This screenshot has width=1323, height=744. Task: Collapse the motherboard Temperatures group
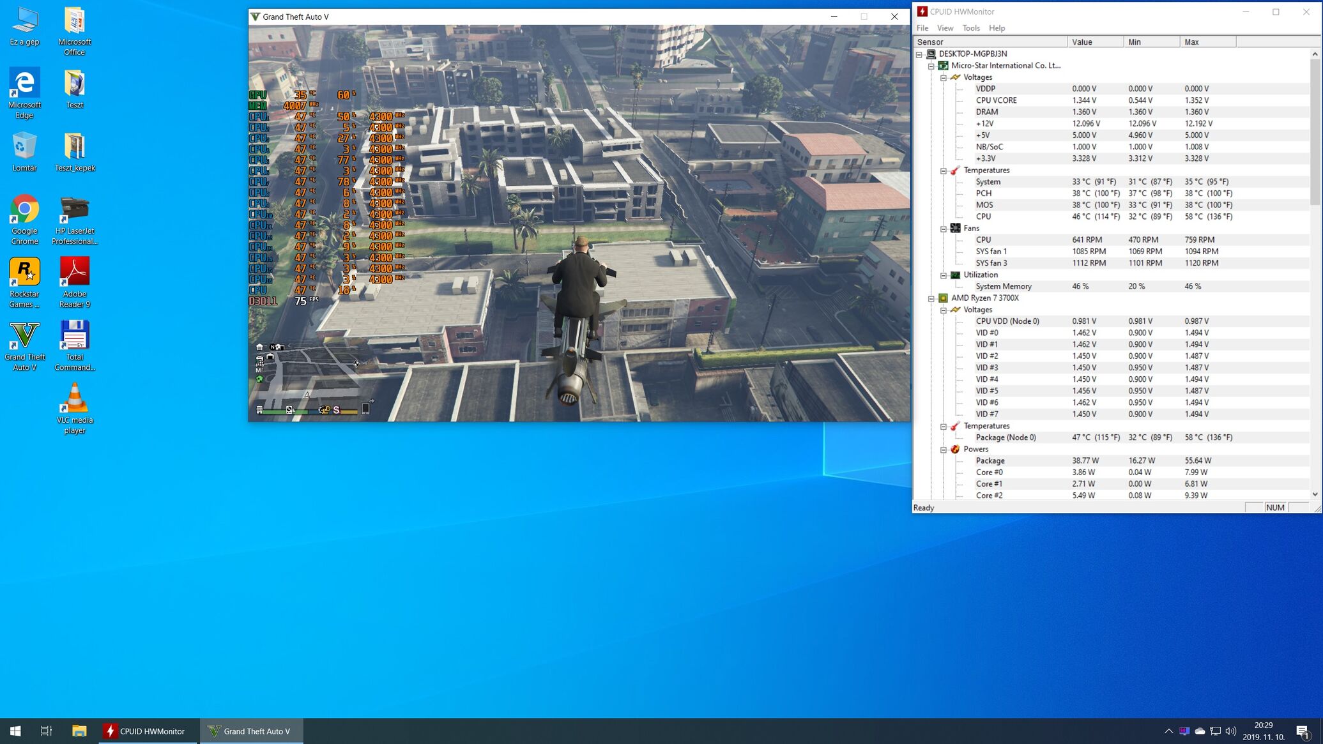click(x=944, y=171)
